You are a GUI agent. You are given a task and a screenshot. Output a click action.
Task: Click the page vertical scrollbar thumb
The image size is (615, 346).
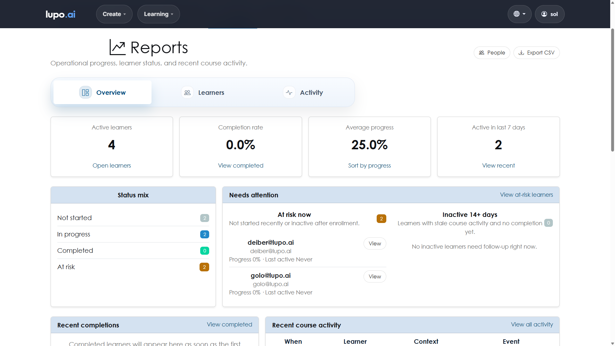612,90
